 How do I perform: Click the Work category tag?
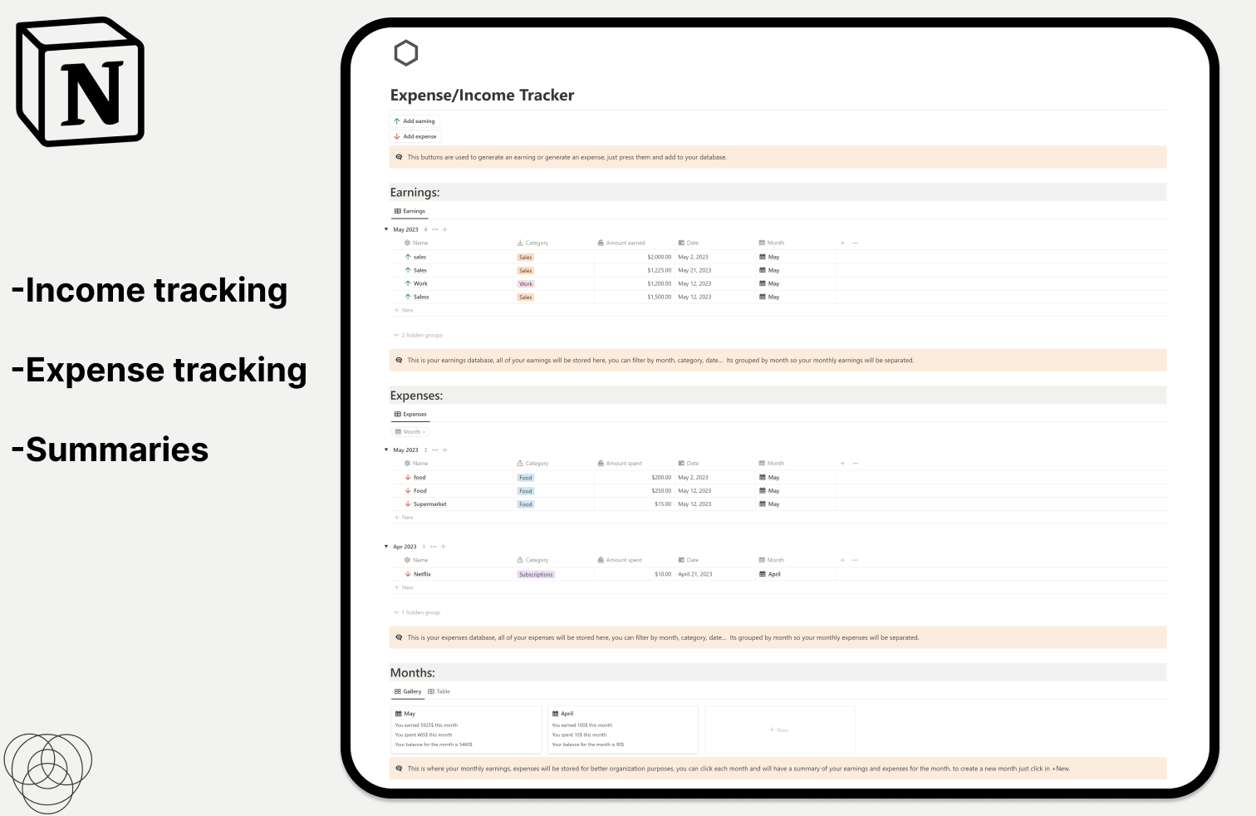tap(526, 284)
